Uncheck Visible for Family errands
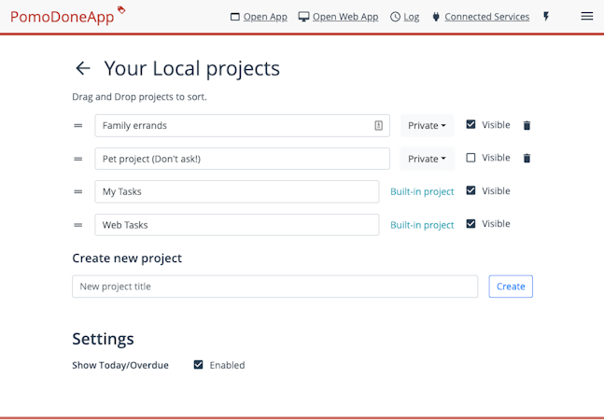This screenshot has height=420, width=604. click(471, 124)
